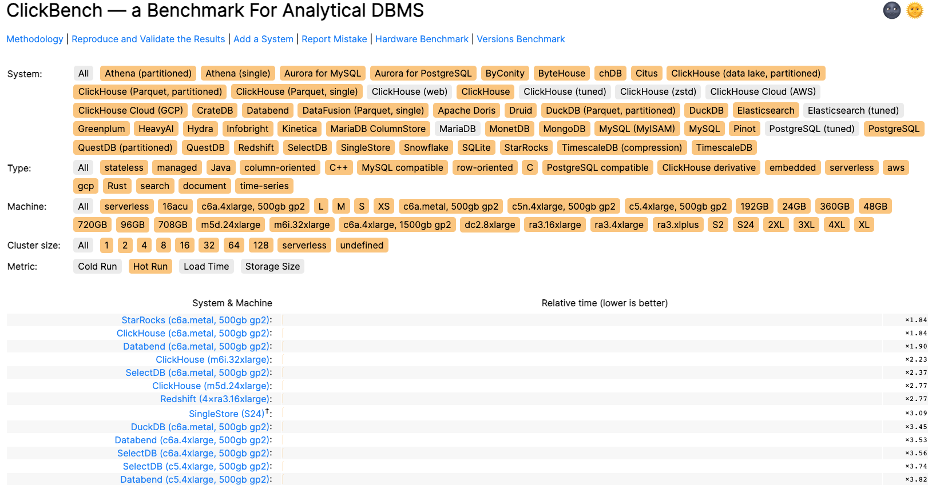Open the SingleStore (S24) result link

coord(226,413)
